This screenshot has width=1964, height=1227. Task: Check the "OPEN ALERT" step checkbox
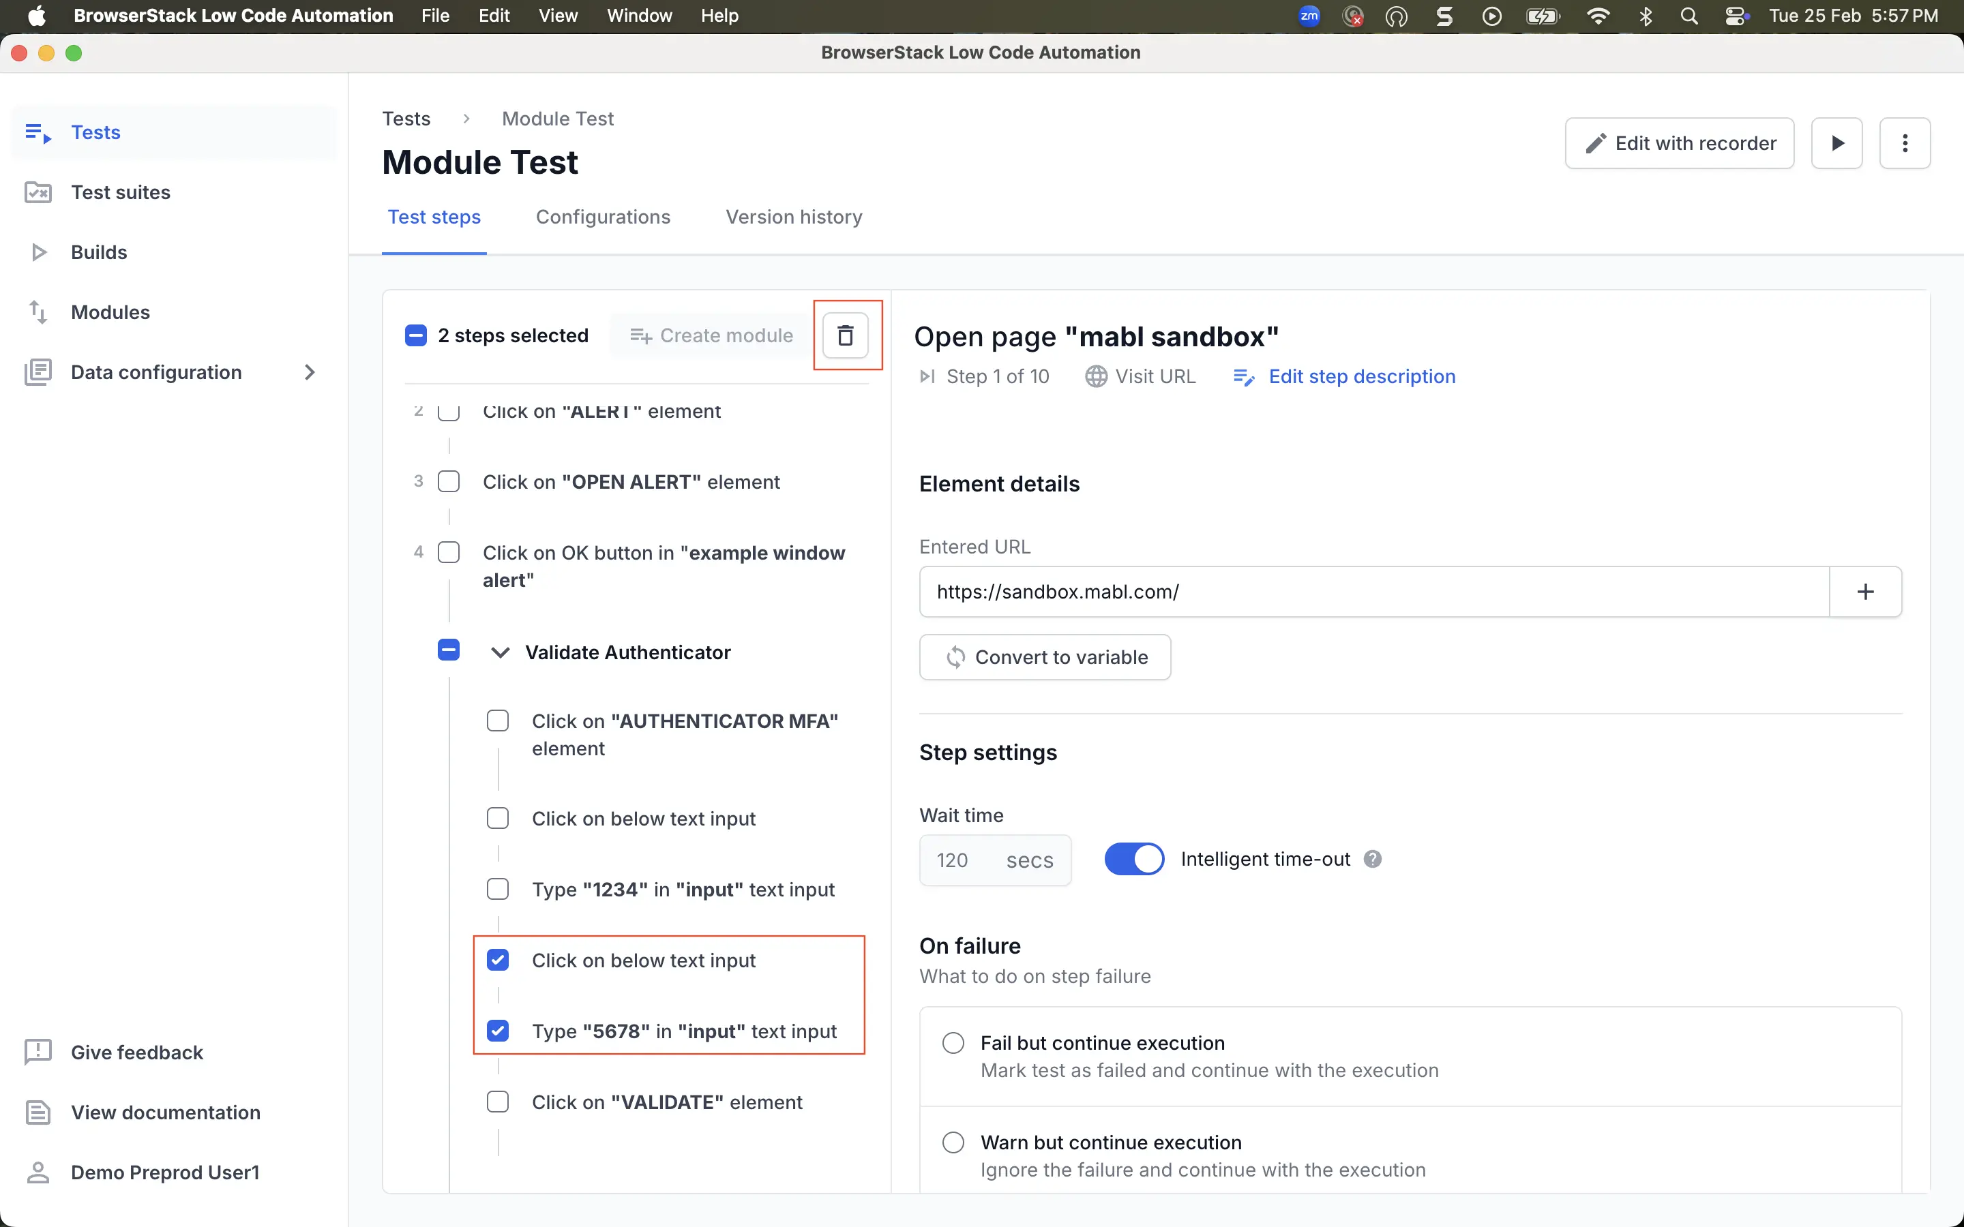point(449,481)
